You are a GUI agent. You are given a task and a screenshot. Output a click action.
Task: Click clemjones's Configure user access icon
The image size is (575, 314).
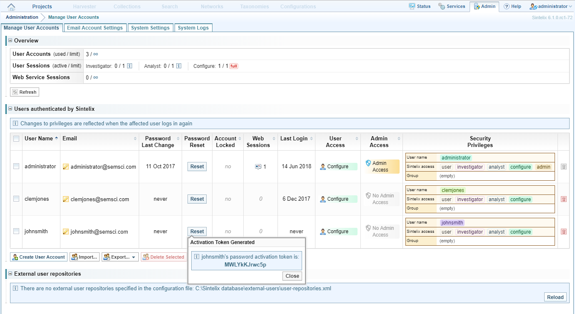(323, 199)
